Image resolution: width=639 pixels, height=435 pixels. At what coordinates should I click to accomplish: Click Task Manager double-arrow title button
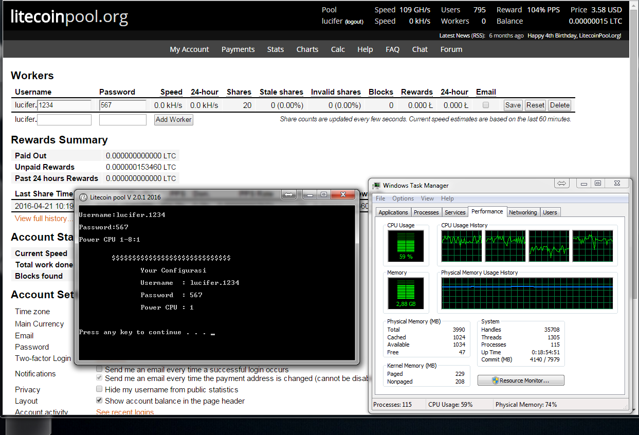pos(562,183)
